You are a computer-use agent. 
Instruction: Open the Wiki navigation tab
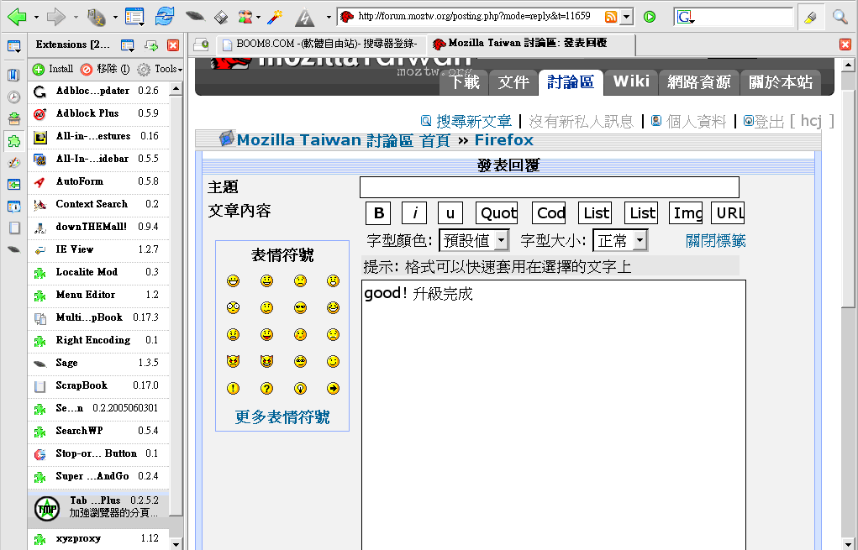[631, 81]
